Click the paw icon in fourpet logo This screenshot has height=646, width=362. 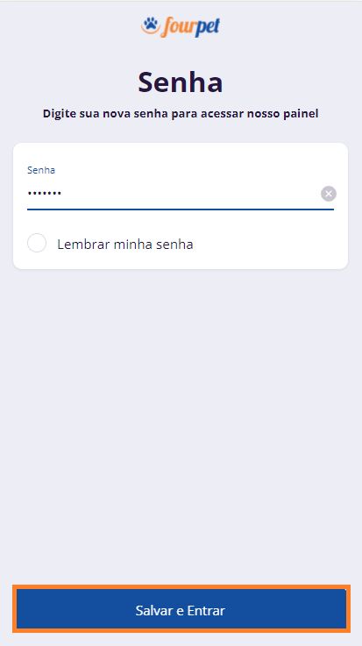coord(150,25)
